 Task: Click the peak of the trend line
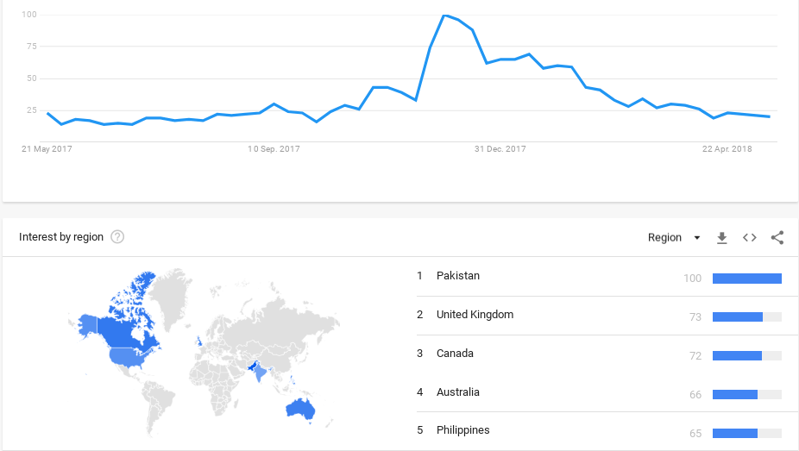point(444,16)
